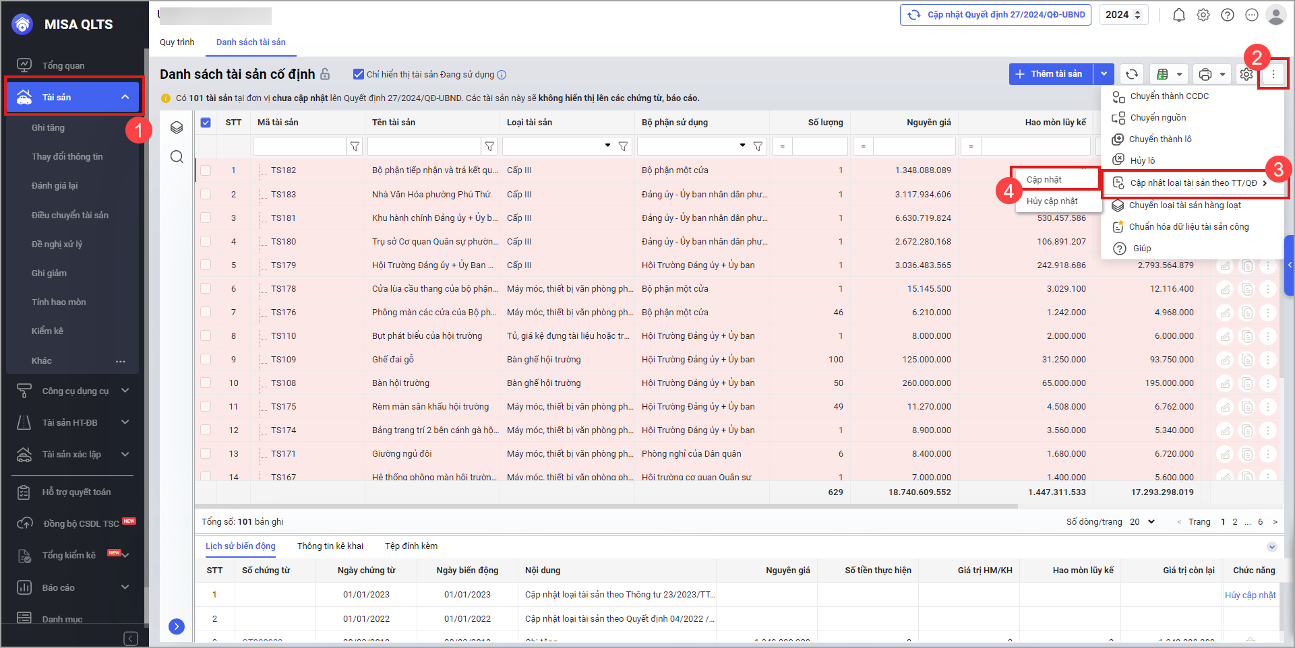Check the row checkbox for TS183

tap(206, 194)
